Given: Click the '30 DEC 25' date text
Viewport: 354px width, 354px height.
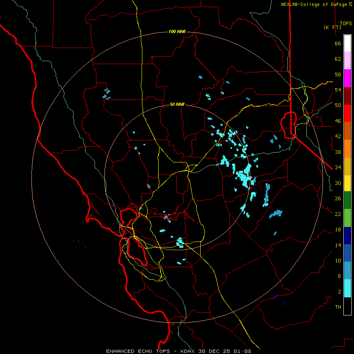Looking at the screenshot, I should click(214, 351).
